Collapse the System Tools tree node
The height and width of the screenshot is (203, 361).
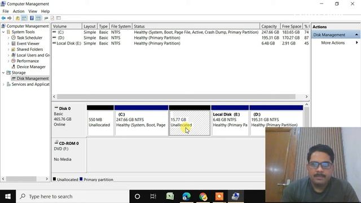point(3,32)
